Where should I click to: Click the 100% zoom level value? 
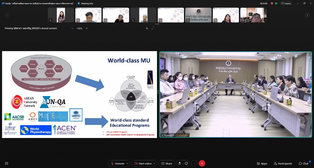click(79, 28)
